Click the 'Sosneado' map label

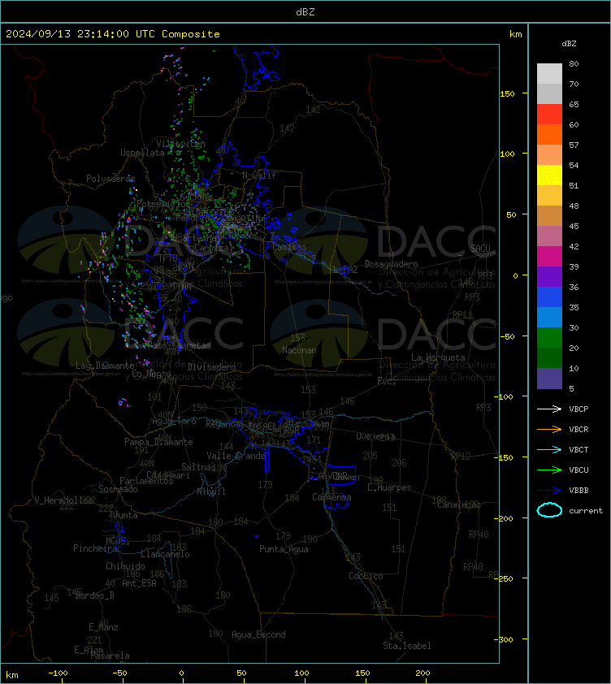118,489
